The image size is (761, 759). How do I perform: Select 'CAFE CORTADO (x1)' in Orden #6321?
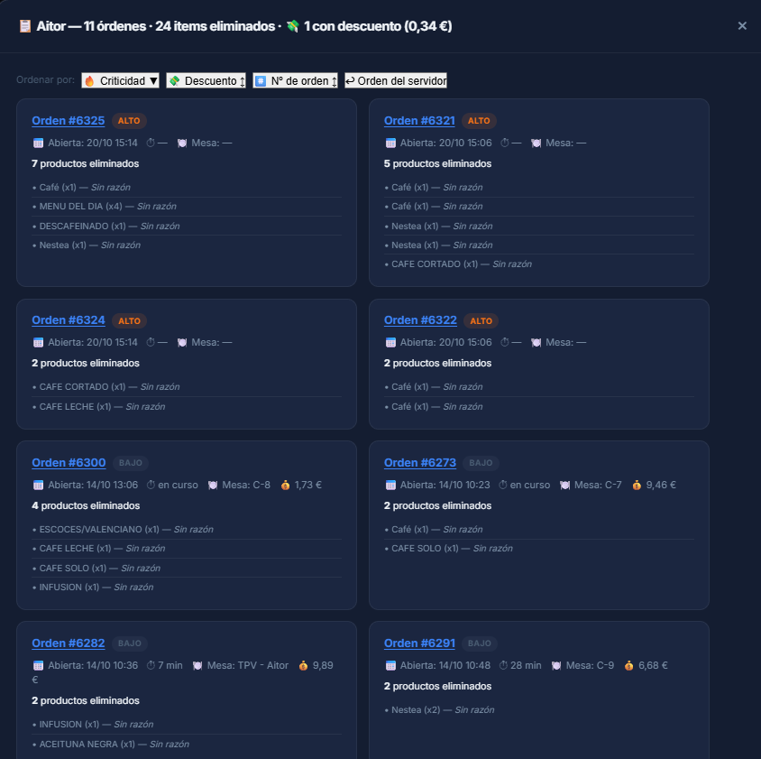(538, 264)
